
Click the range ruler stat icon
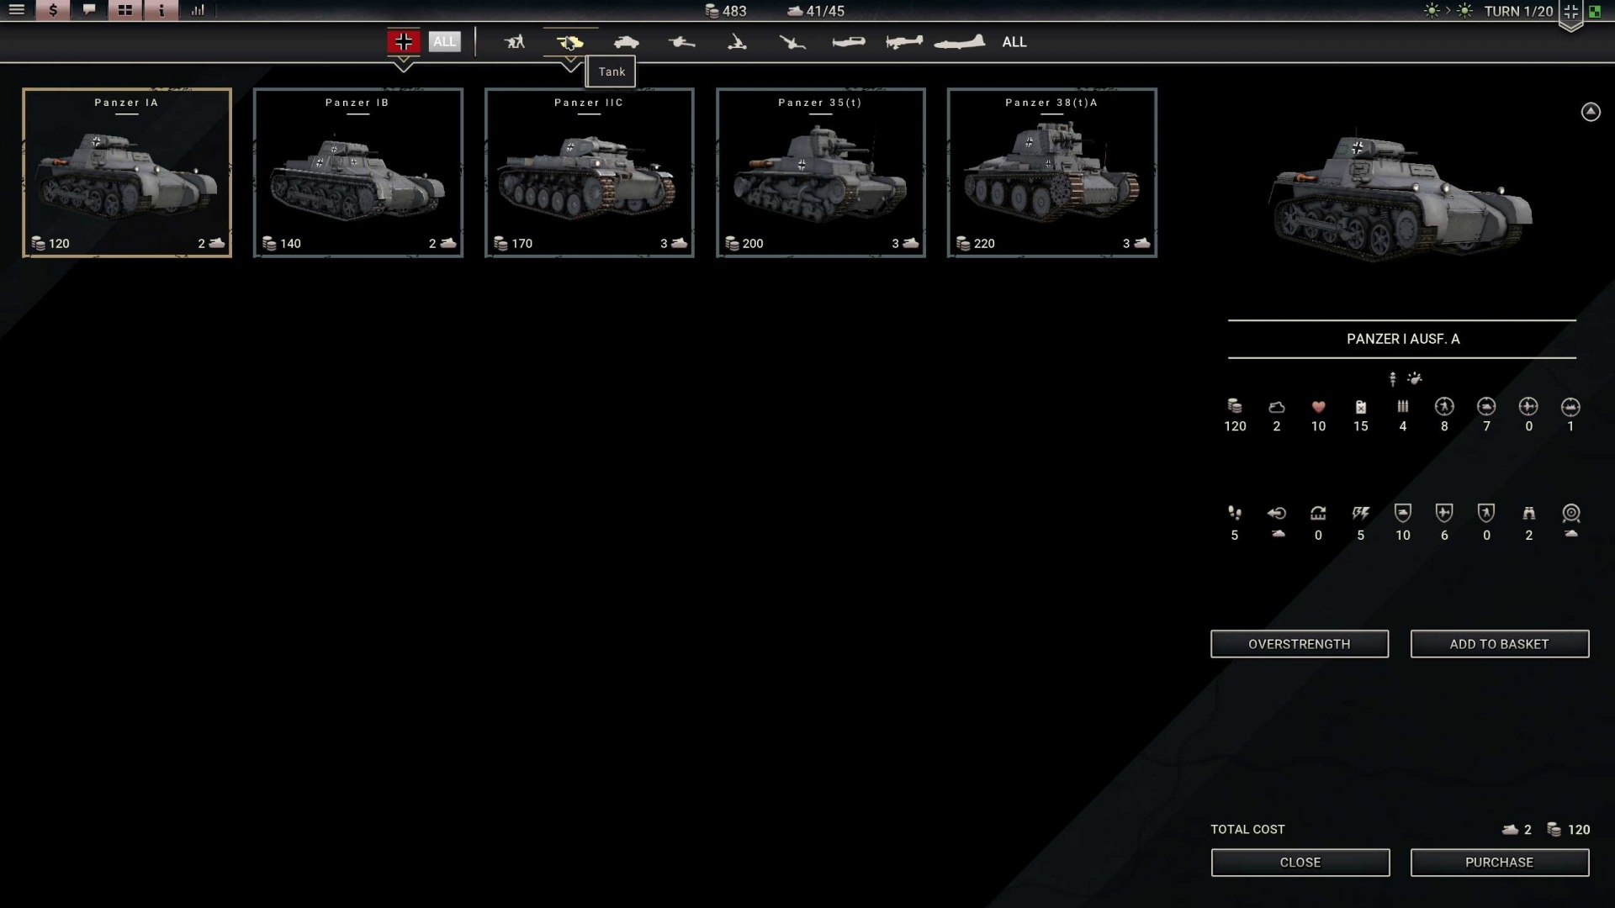point(1318,513)
